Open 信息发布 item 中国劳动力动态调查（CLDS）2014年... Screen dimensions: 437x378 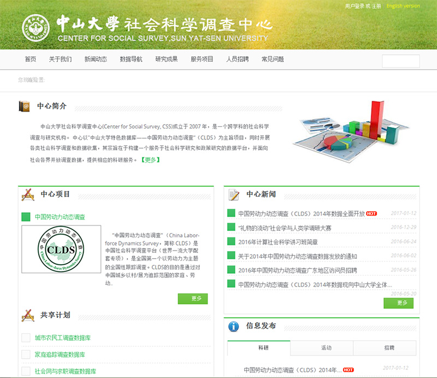coord(293,370)
